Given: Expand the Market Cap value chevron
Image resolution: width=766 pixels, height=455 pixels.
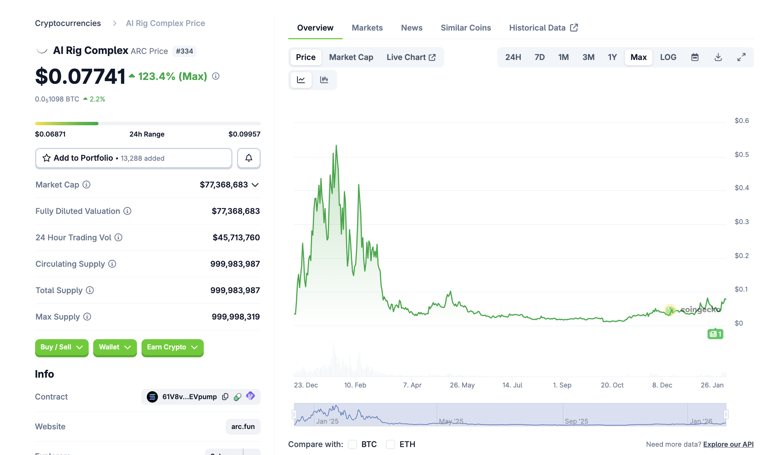Looking at the screenshot, I should pos(255,185).
